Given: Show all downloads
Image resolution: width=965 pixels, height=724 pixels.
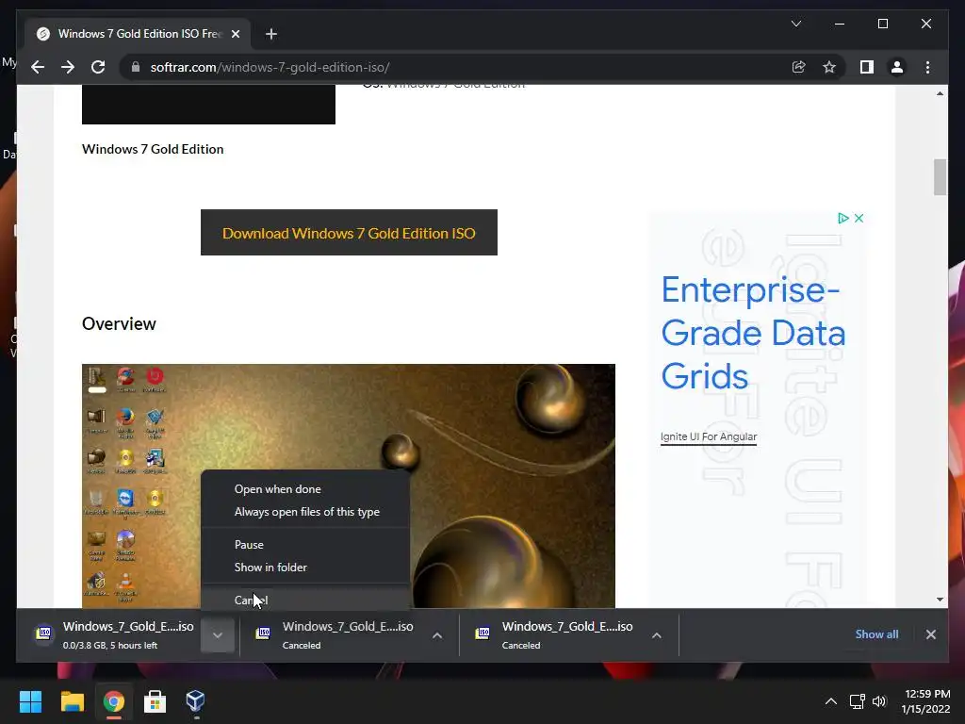Looking at the screenshot, I should tap(876, 634).
